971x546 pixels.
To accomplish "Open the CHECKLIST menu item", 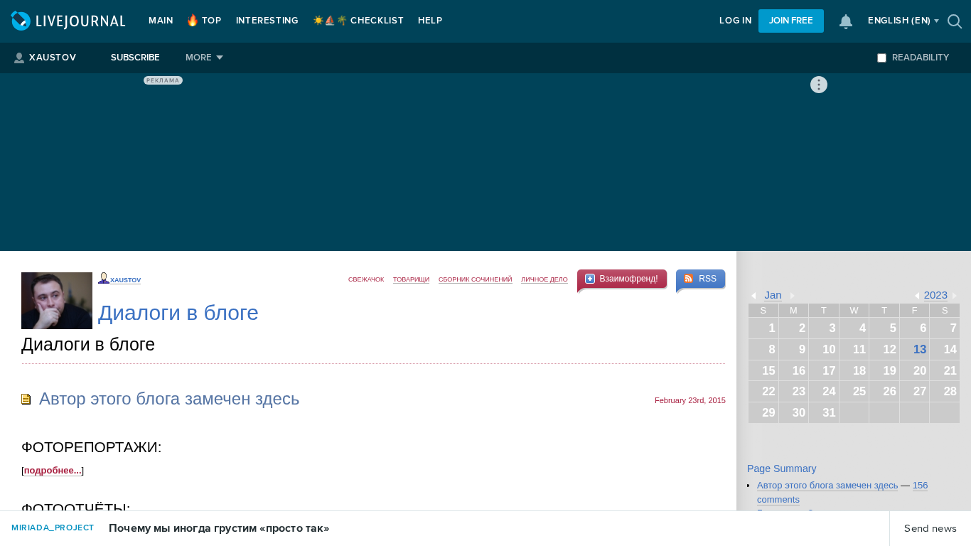I will [x=358, y=21].
